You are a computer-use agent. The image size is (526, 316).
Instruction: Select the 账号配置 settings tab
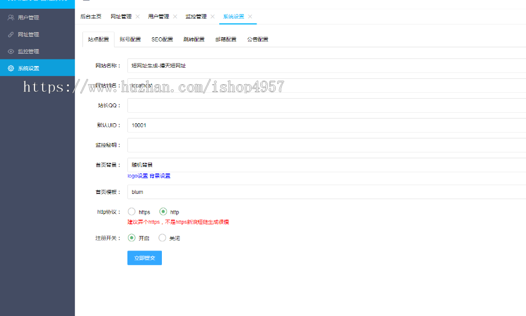(130, 39)
